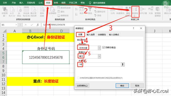This screenshot has width=171, height=96.
Task: Click the cancel X in formula bar
Action: [26, 25]
